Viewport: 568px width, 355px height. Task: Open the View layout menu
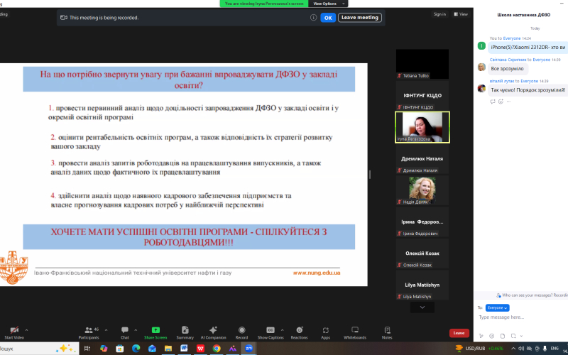461,14
